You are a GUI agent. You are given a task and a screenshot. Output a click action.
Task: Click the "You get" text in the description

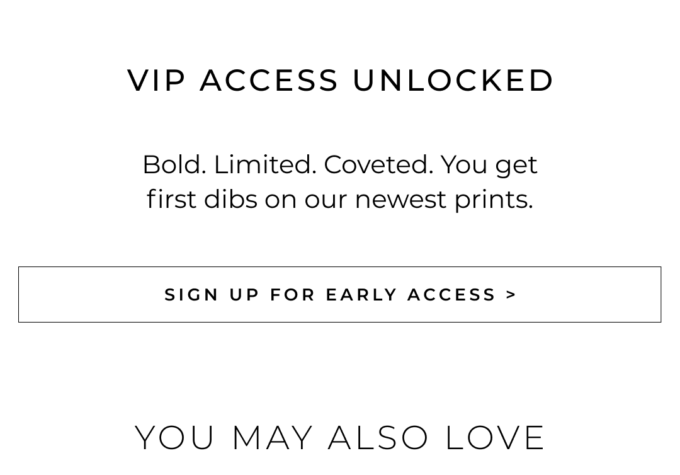(489, 164)
